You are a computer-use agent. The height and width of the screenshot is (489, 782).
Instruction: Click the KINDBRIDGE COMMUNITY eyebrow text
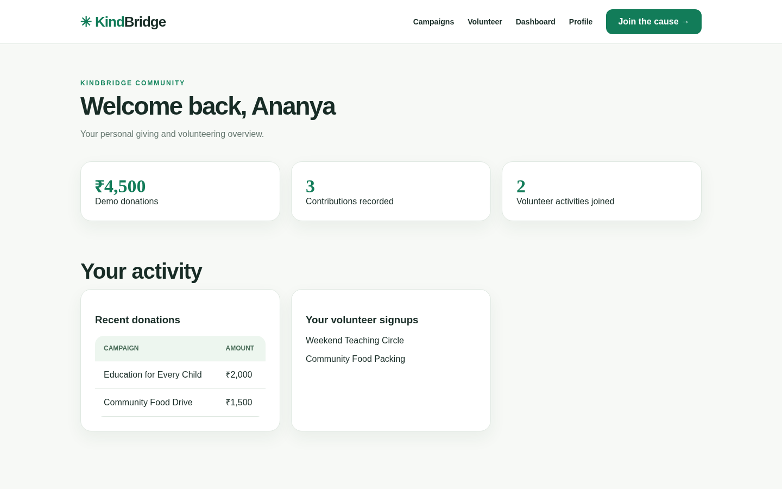133,83
